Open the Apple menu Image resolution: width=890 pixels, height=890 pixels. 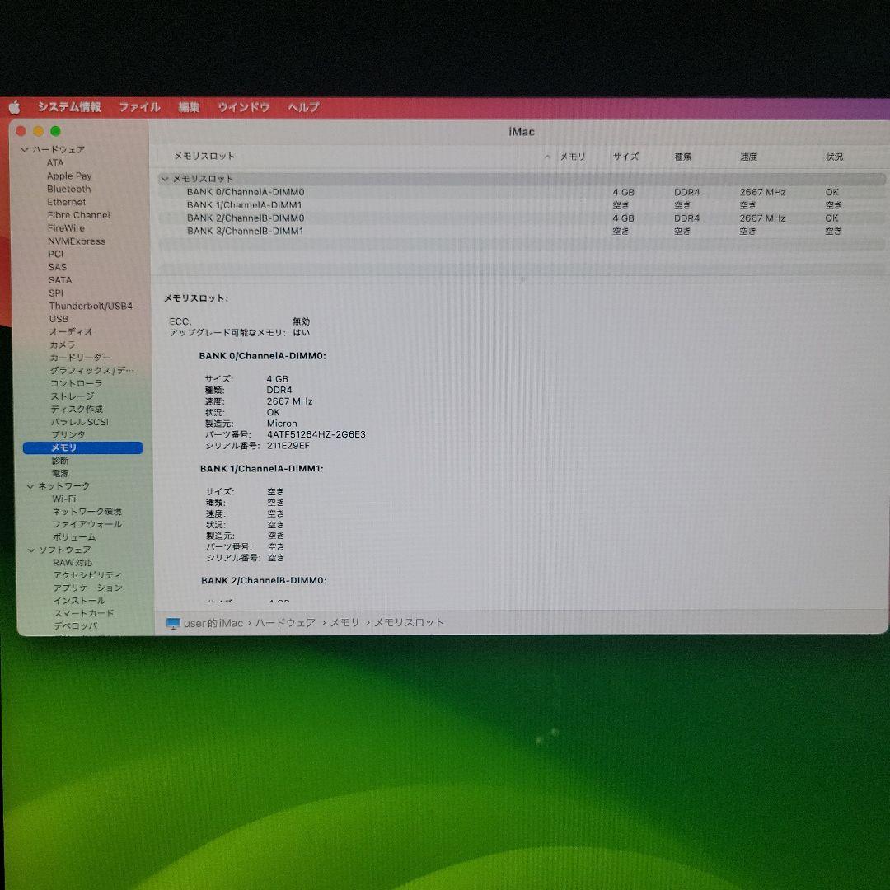pyautogui.click(x=14, y=106)
